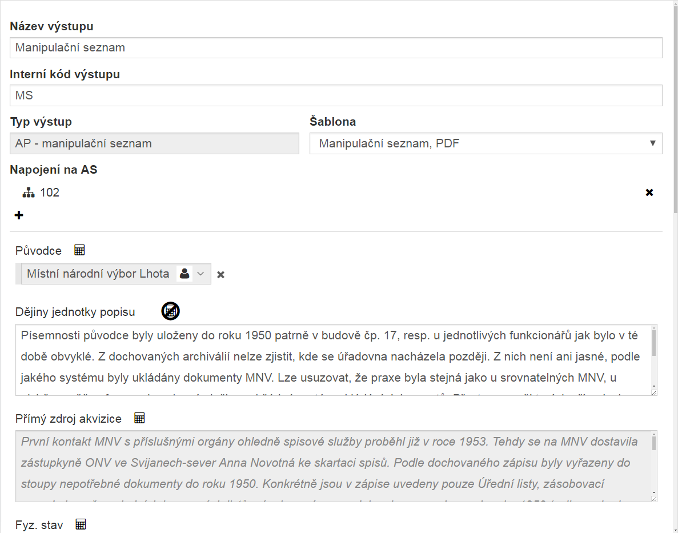This screenshot has width=678, height=533.
Task: Click the plus icon to add AS connection
Action: pyautogui.click(x=19, y=215)
